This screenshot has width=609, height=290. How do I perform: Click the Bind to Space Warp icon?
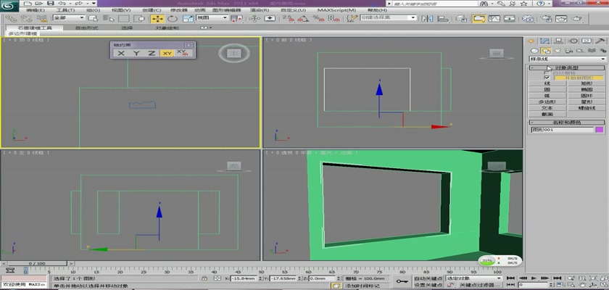42,18
